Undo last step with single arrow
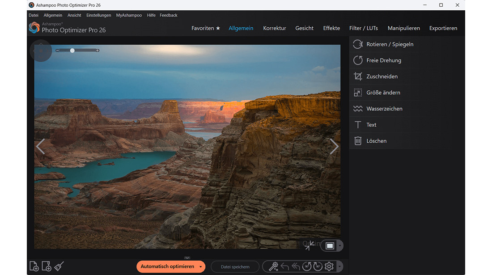The width and height of the screenshot is (492, 275). pos(284,267)
